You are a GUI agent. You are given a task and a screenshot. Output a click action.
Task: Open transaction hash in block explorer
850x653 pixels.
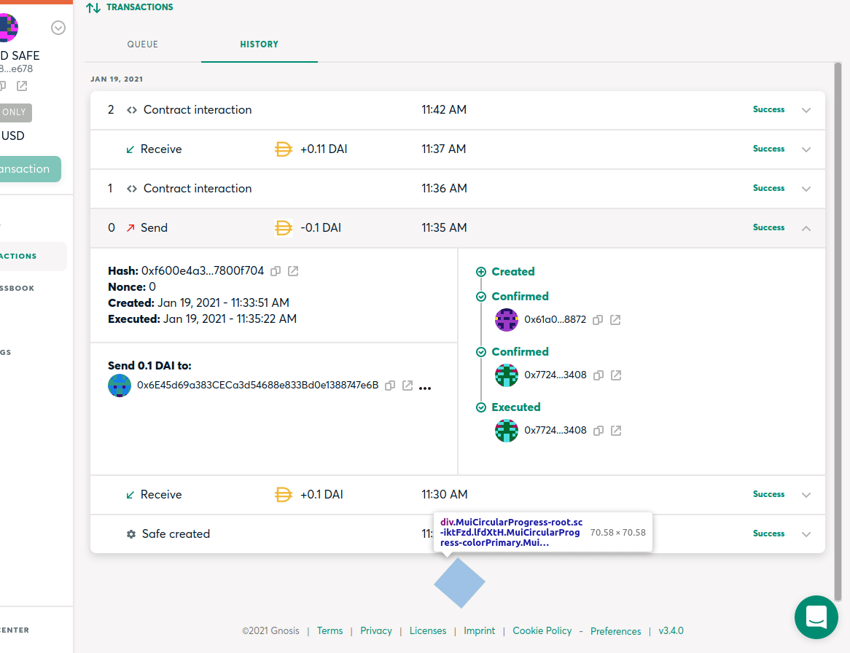(293, 271)
